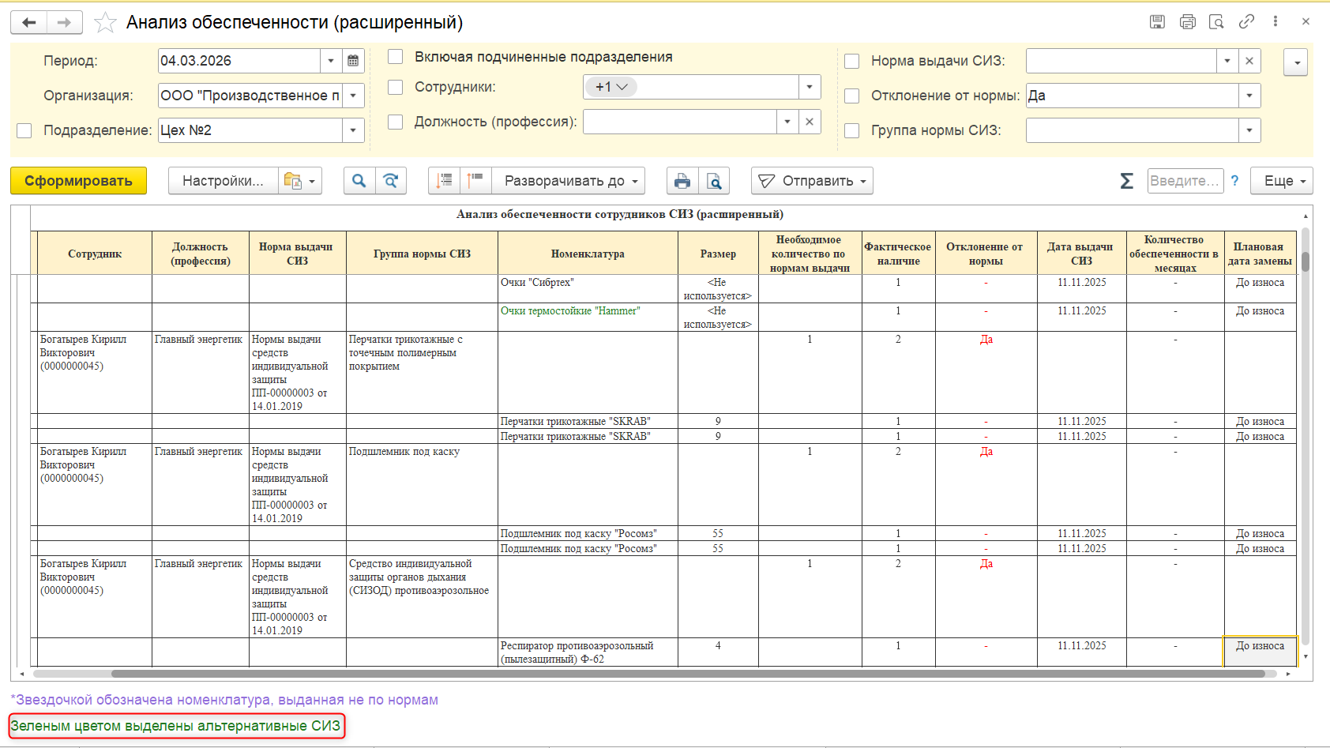
Task: Click the print report icon in toolbar
Action: tap(682, 181)
